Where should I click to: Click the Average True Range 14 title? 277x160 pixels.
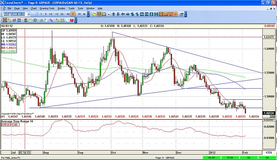tap(17, 121)
